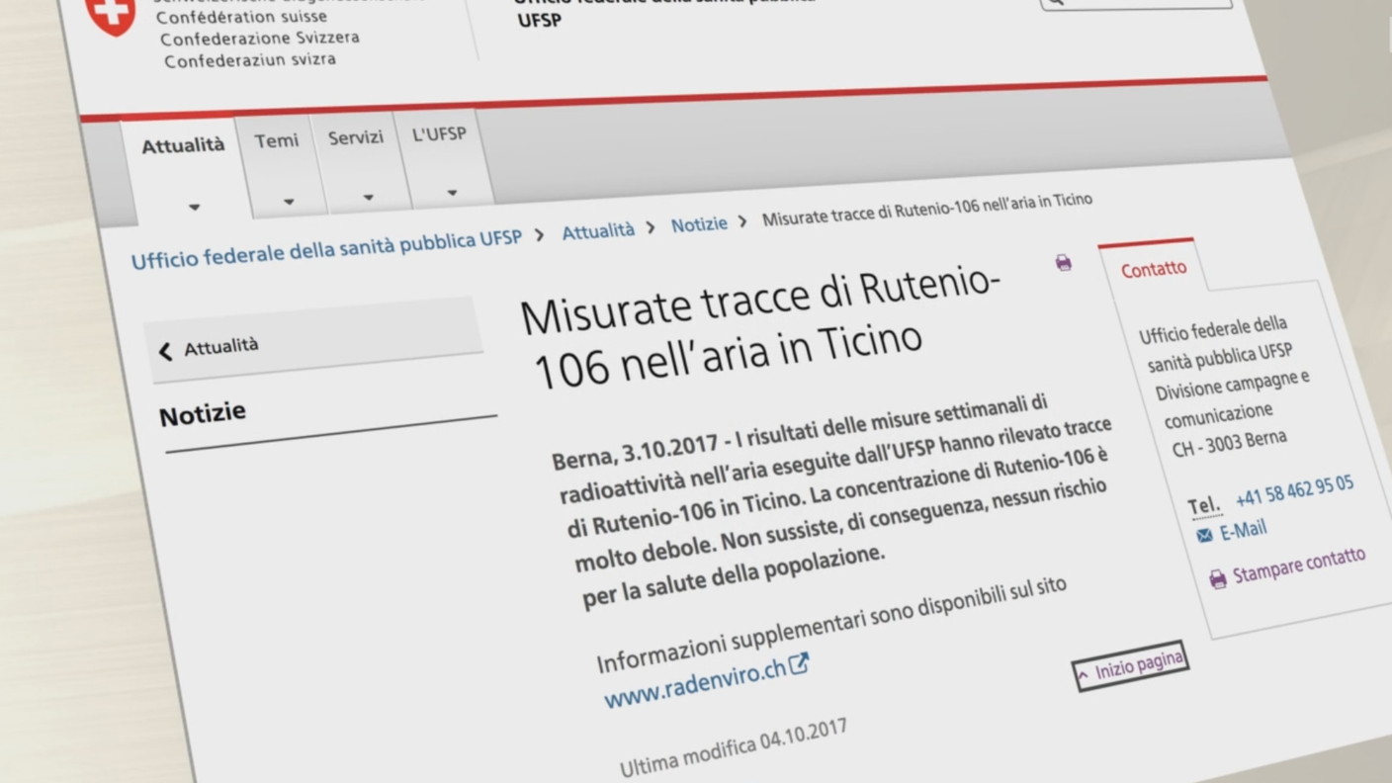Click the printer icon beside Stampare contatto
The height and width of the screenshot is (783, 1392).
[x=1218, y=578]
